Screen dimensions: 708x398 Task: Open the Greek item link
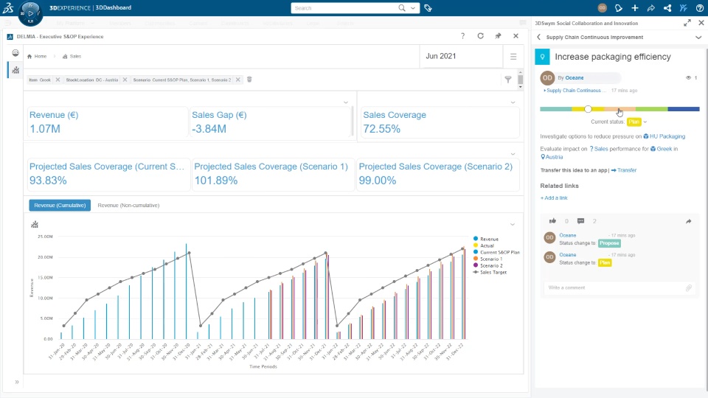coord(661,149)
